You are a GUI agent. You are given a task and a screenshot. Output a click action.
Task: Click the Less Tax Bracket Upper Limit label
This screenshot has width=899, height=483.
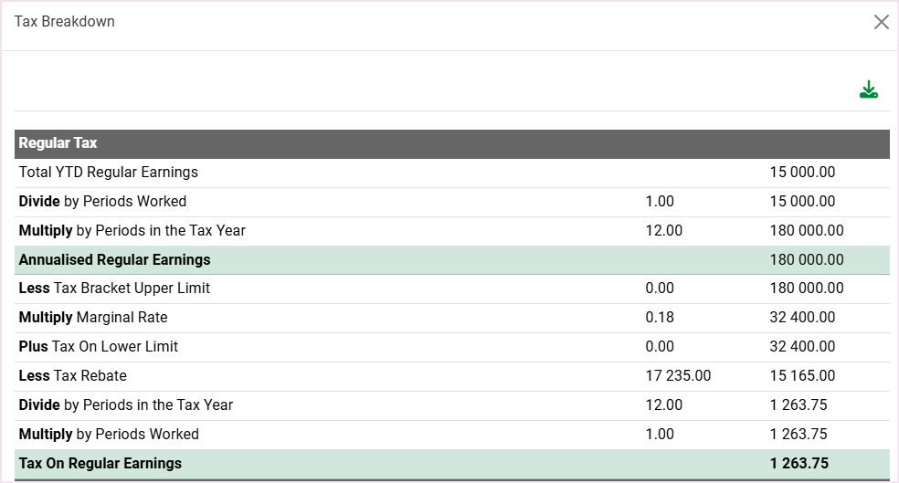click(x=114, y=288)
